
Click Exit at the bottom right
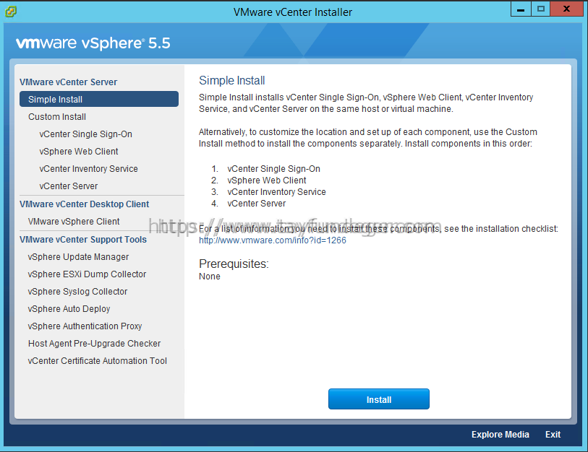point(553,435)
